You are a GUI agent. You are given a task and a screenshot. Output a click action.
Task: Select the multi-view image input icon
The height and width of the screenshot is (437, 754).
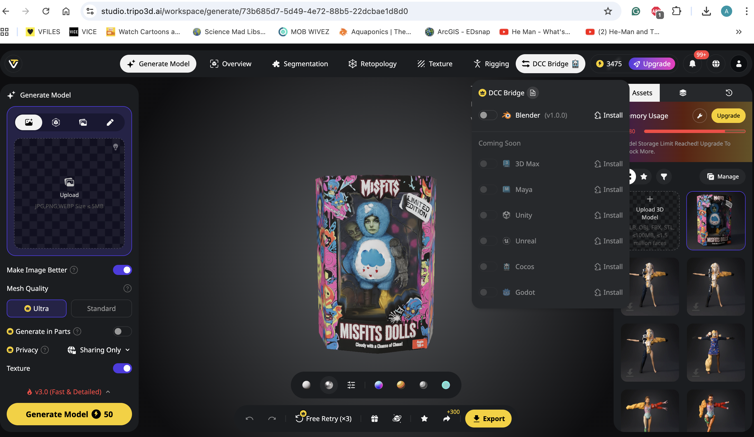point(83,122)
